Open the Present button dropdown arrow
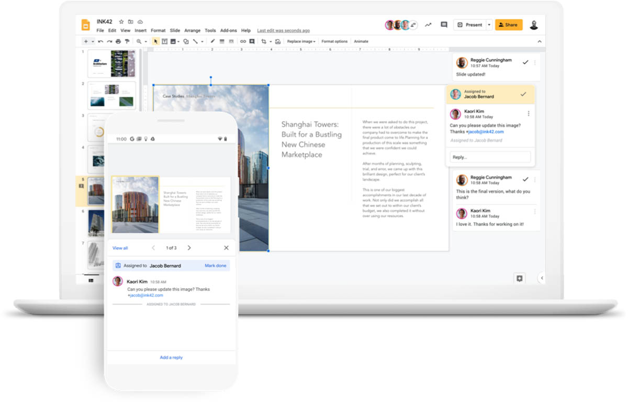Image resolution: width=628 pixels, height=402 pixels. (489, 25)
